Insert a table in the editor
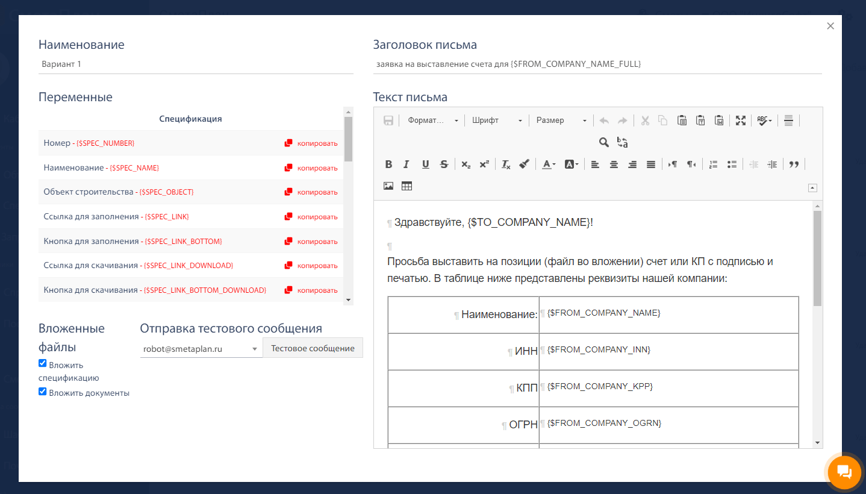The image size is (866, 494). coord(407,186)
